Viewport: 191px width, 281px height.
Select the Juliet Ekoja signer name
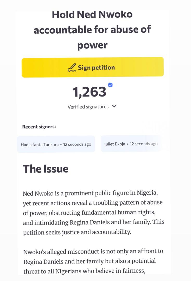[x=115, y=144]
